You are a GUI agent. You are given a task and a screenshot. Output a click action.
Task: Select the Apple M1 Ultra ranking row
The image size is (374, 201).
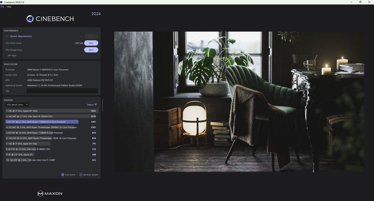(51, 111)
